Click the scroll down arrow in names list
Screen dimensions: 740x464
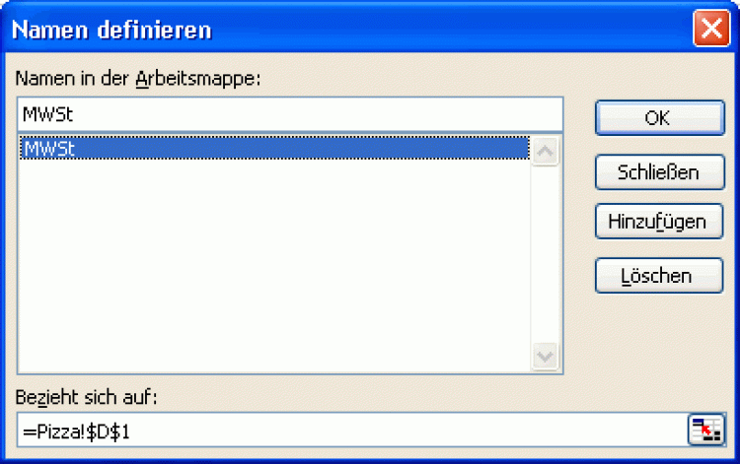pos(545,357)
